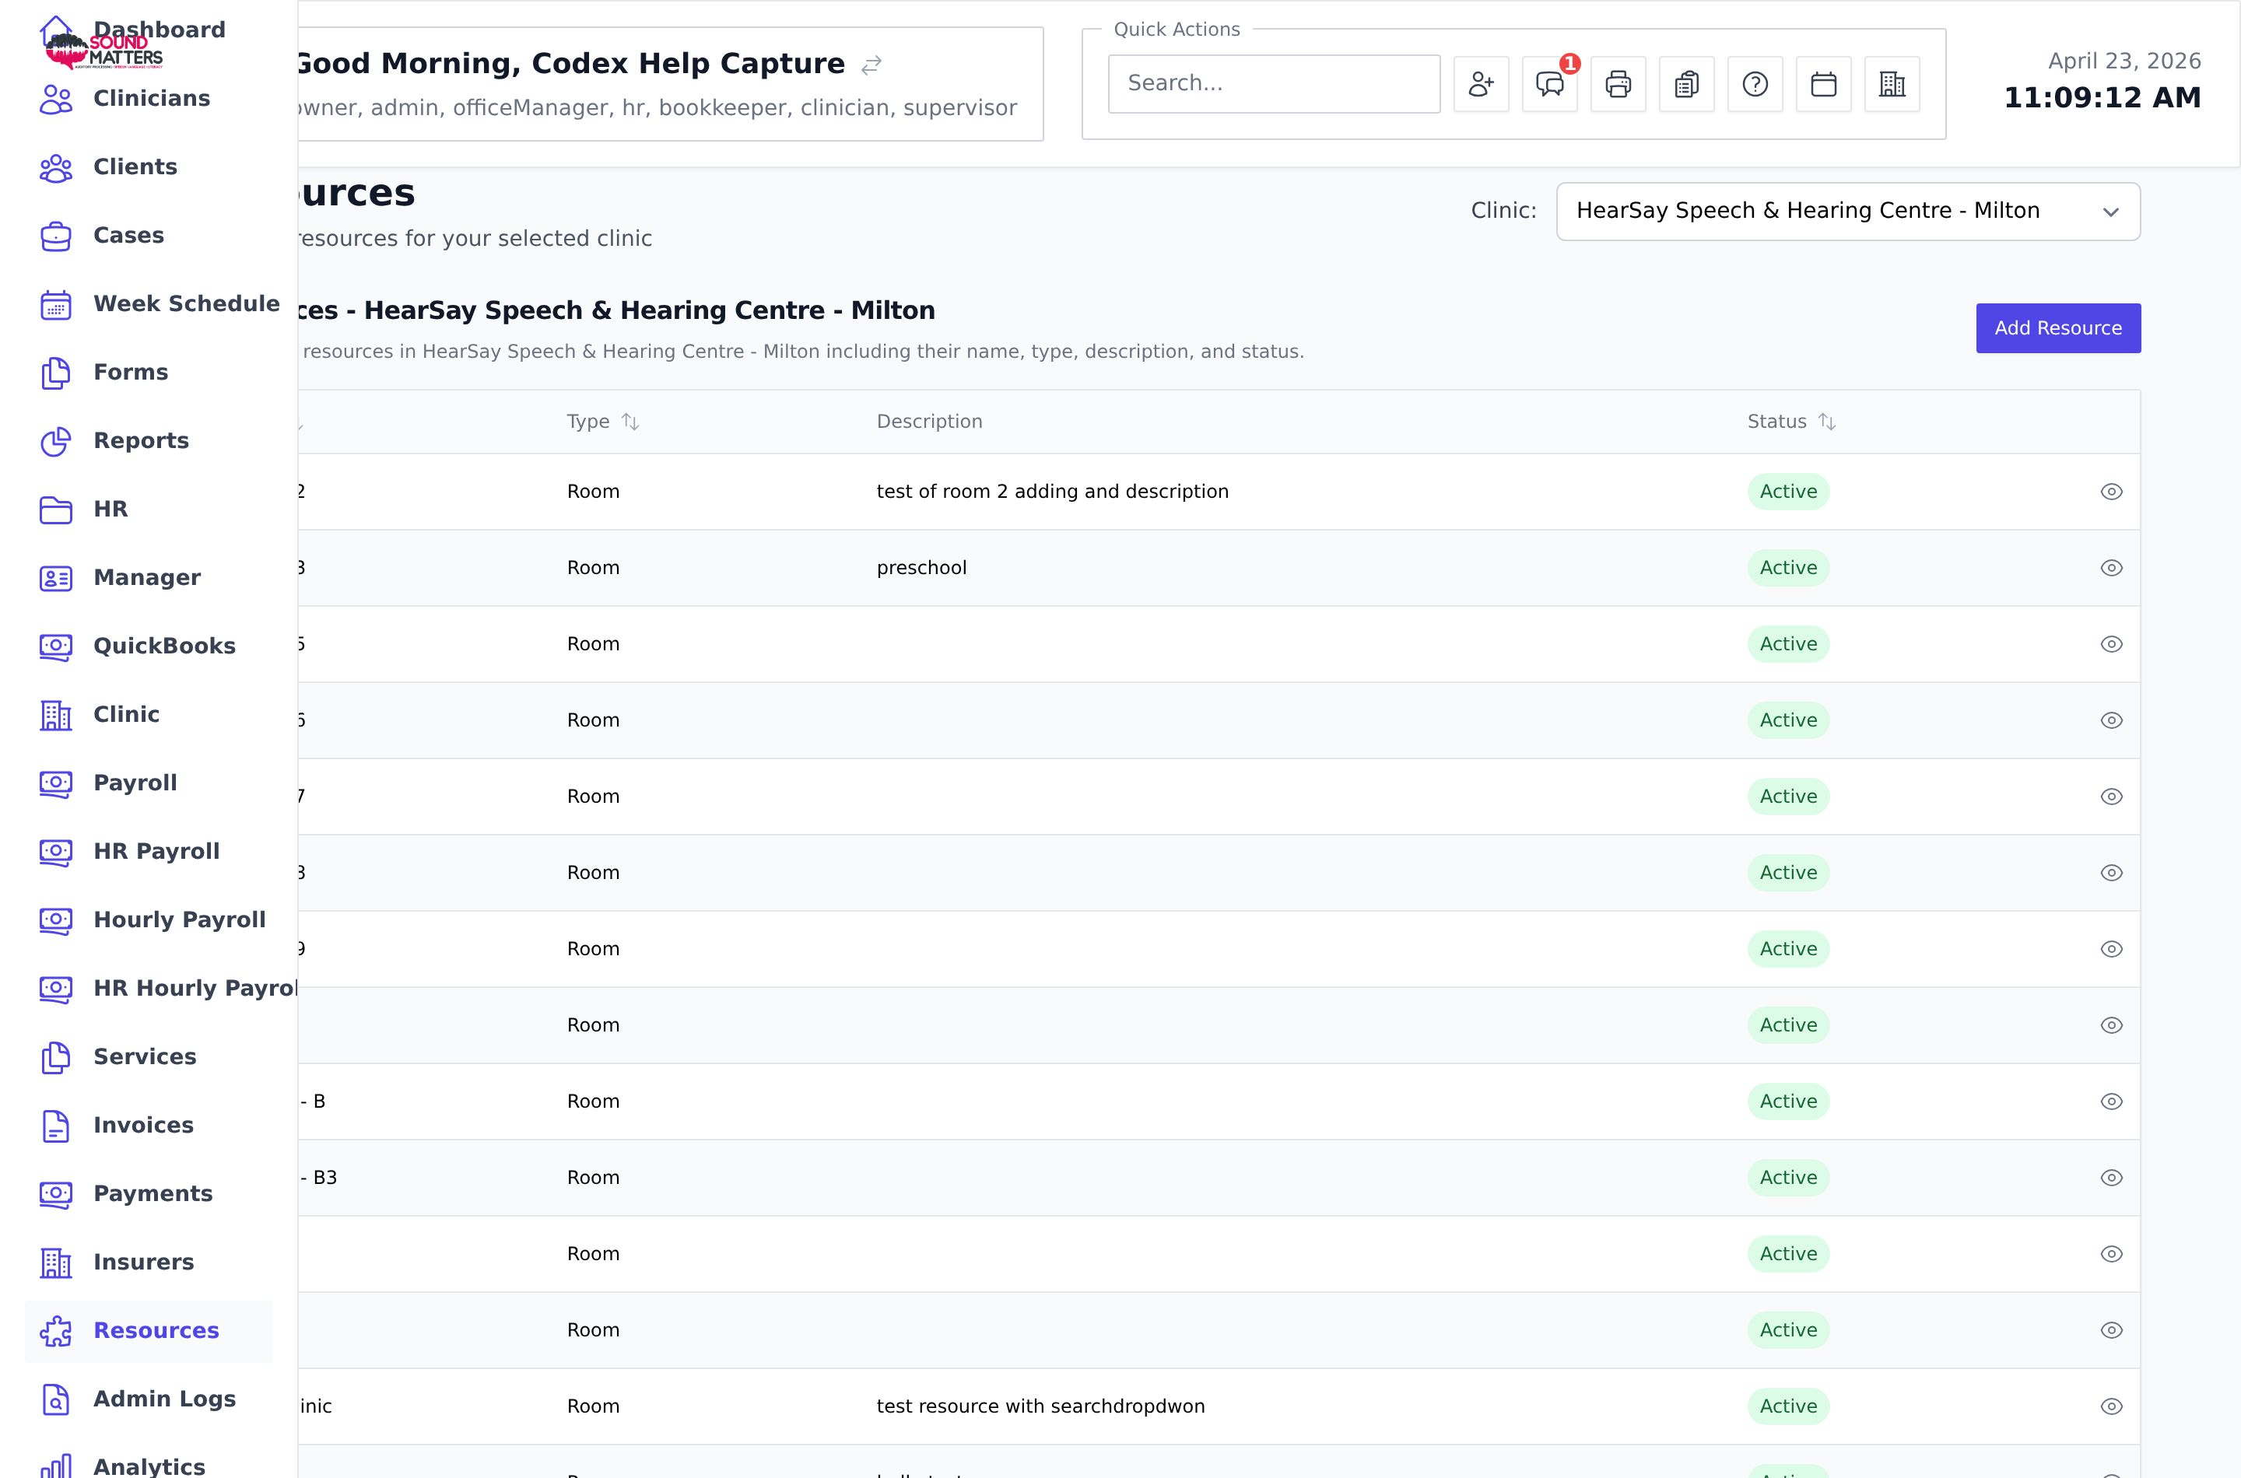Open the Dashboard menu item
Image resolution: width=2241 pixels, height=1478 pixels.
(159, 30)
